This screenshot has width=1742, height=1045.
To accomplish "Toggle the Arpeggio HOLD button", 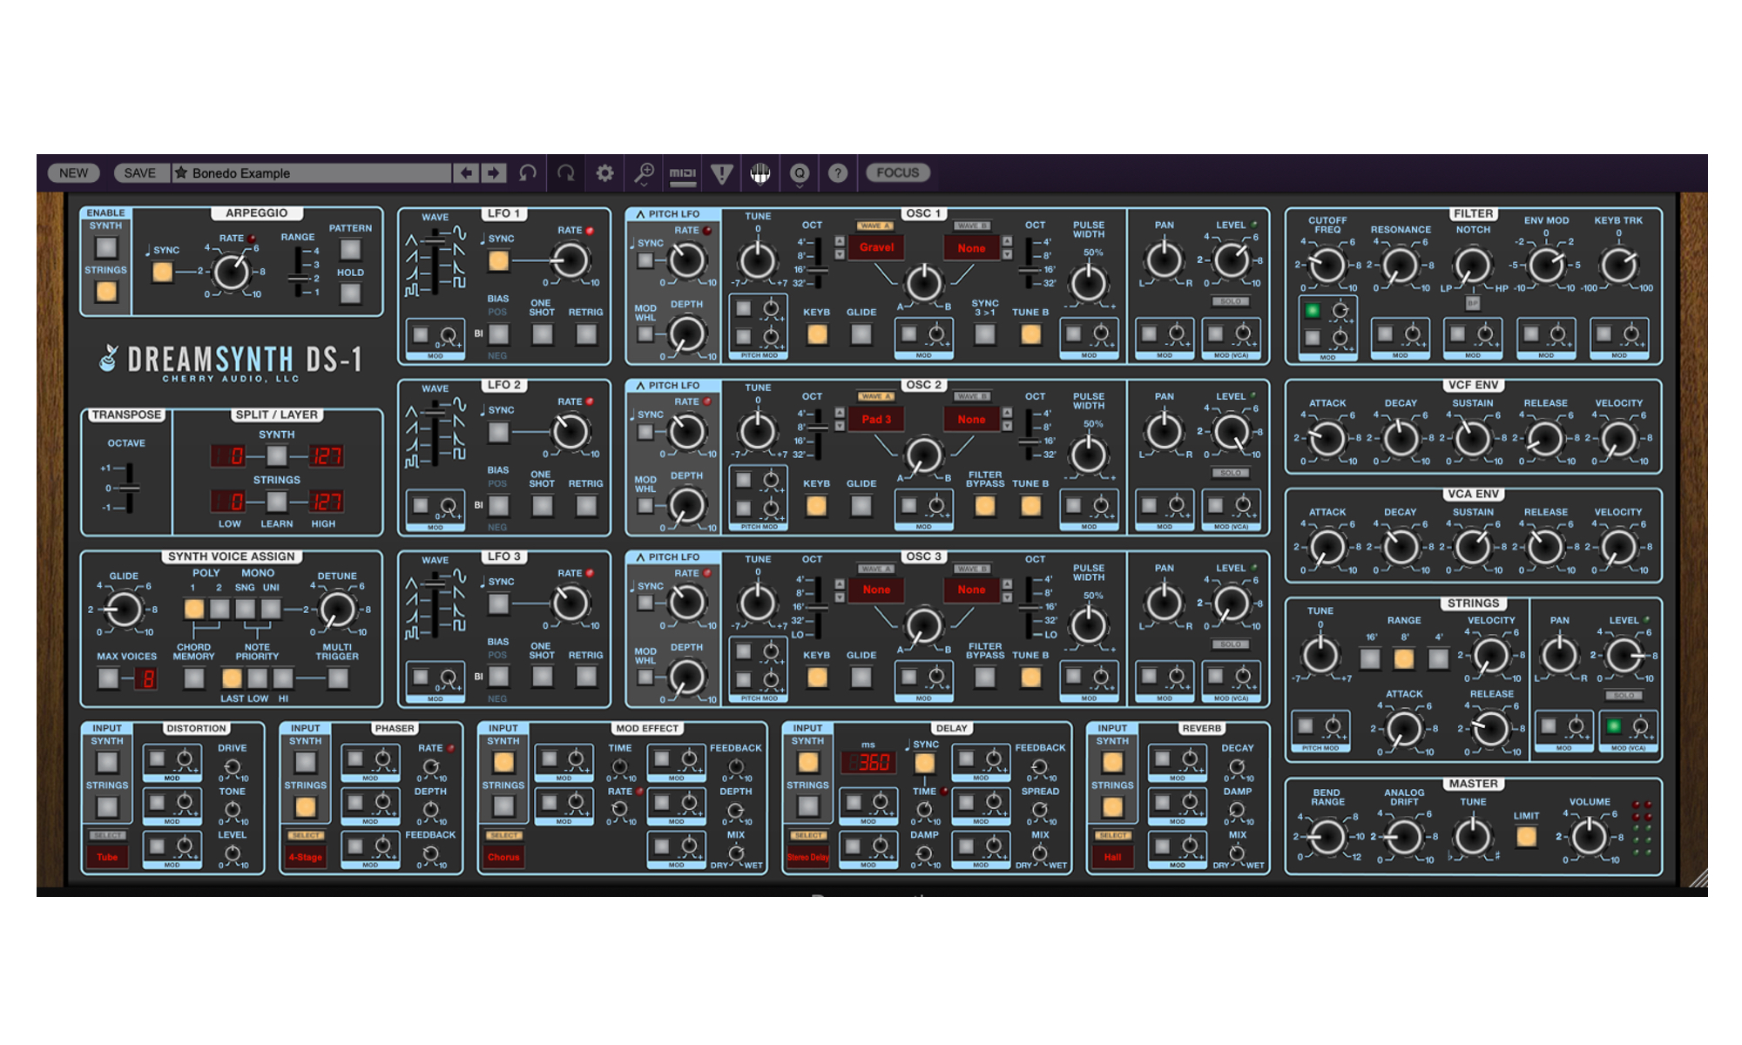I will 350,293.
